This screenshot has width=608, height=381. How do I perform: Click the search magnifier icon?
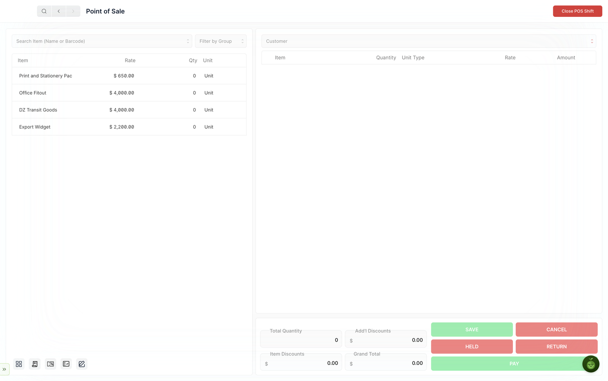pos(44,11)
